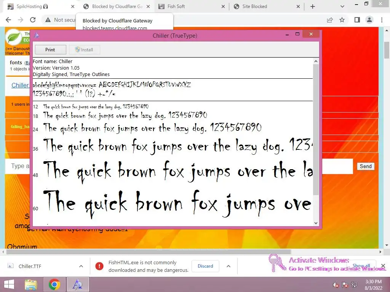Viewport: 390px width, 292px height.
Task: Open the Chiller link on the webpage
Action: [x=20, y=86]
